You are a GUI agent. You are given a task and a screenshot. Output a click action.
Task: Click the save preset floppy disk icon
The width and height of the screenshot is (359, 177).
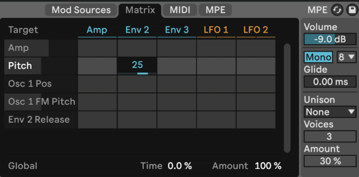click(x=352, y=10)
